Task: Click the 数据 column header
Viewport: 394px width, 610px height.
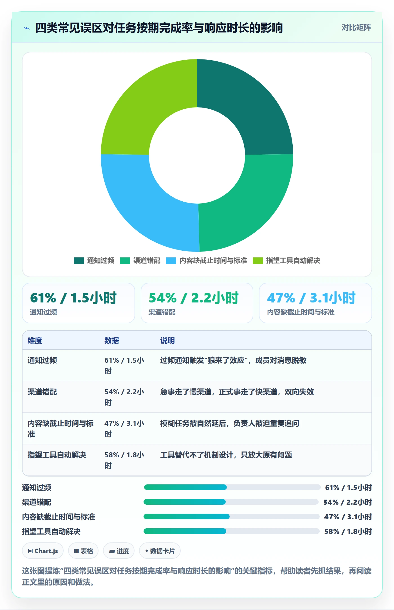Action: click(112, 340)
